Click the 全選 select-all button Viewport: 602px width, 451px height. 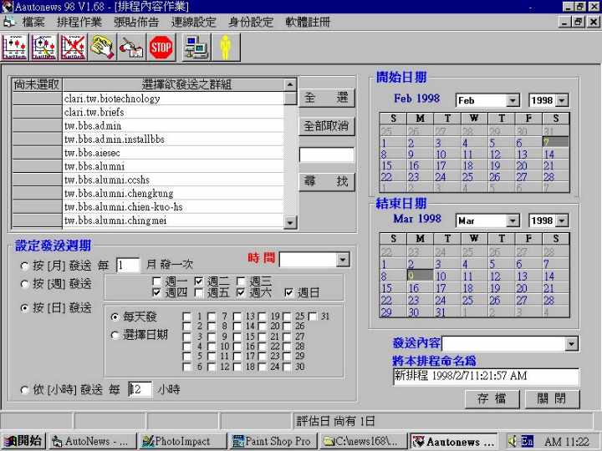click(x=327, y=98)
